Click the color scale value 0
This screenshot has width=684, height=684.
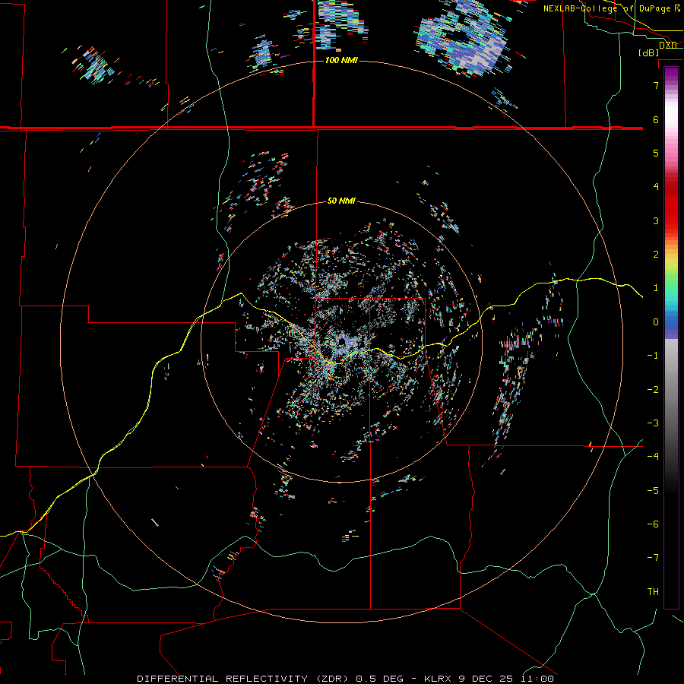(656, 322)
